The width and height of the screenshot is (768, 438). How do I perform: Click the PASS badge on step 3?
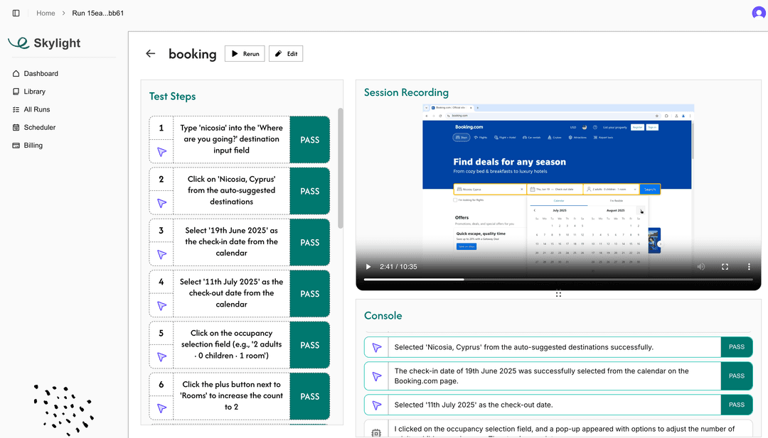[309, 243]
